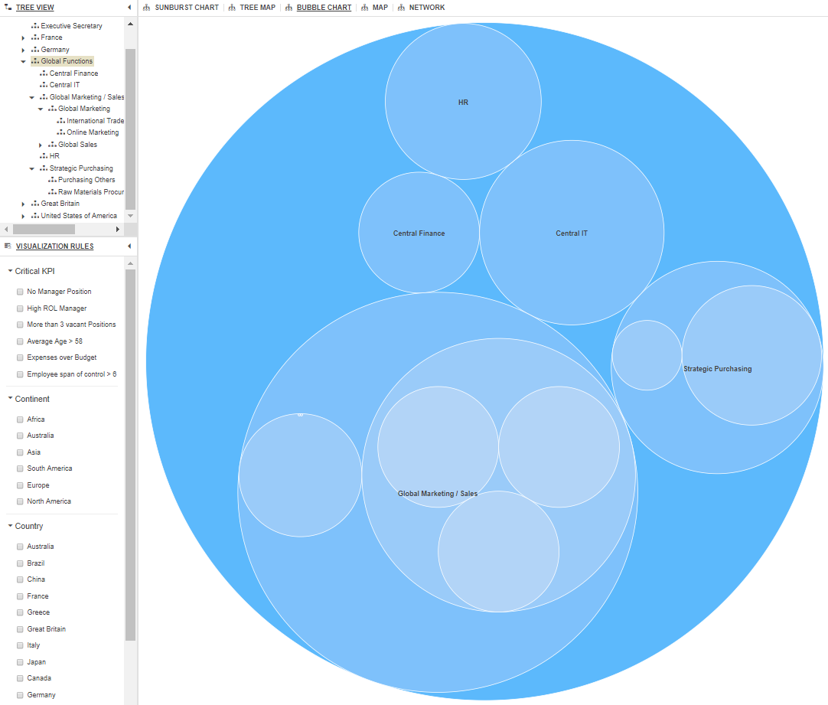Viewport: 828px width, 705px height.
Task: Click the Sunburst Chart icon in toolbar
Action: (x=147, y=8)
